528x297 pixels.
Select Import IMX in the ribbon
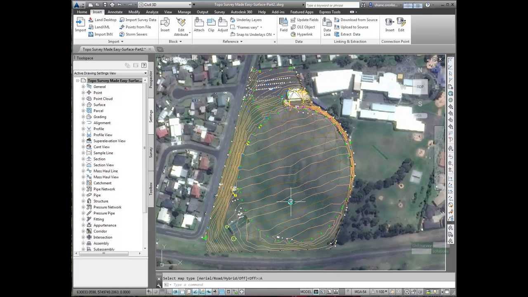click(x=101, y=34)
